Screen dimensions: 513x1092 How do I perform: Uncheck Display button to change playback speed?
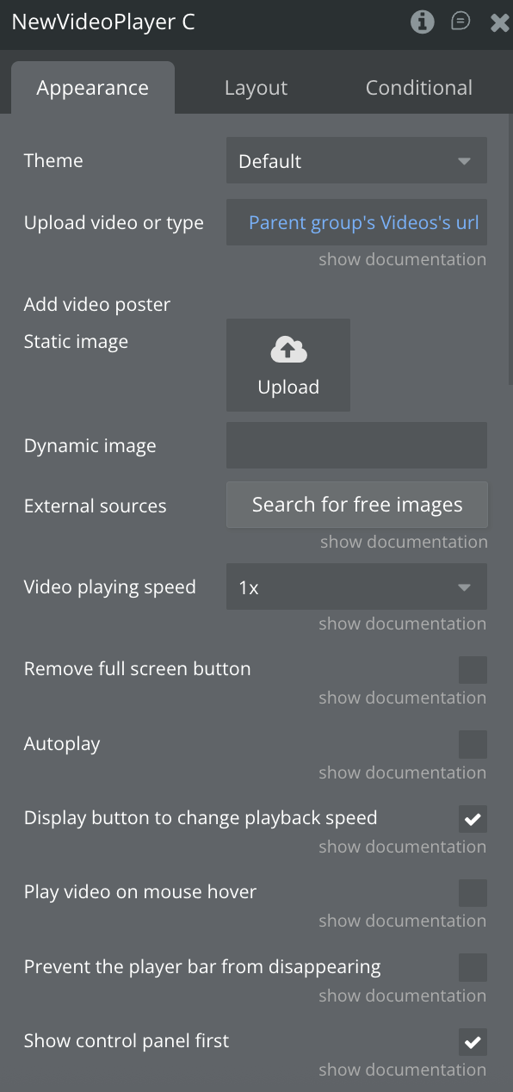pos(473,818)
